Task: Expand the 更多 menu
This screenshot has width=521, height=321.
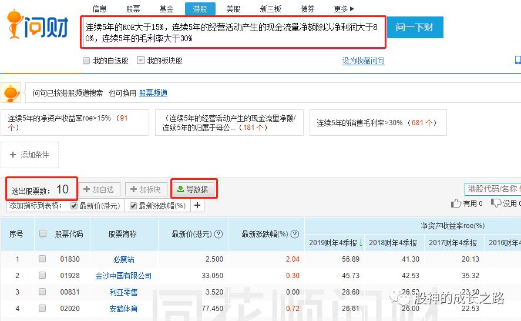Action: [344, 9]
